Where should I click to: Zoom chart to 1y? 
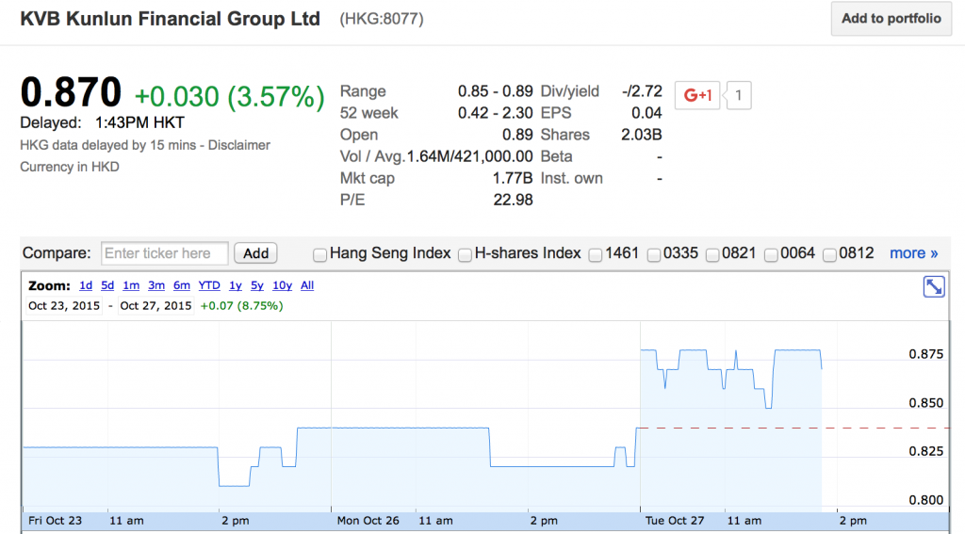click(x=235, y=285)
